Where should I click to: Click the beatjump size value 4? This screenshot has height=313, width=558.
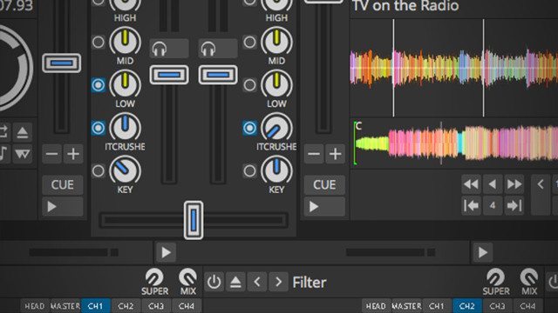coord(493,205)
